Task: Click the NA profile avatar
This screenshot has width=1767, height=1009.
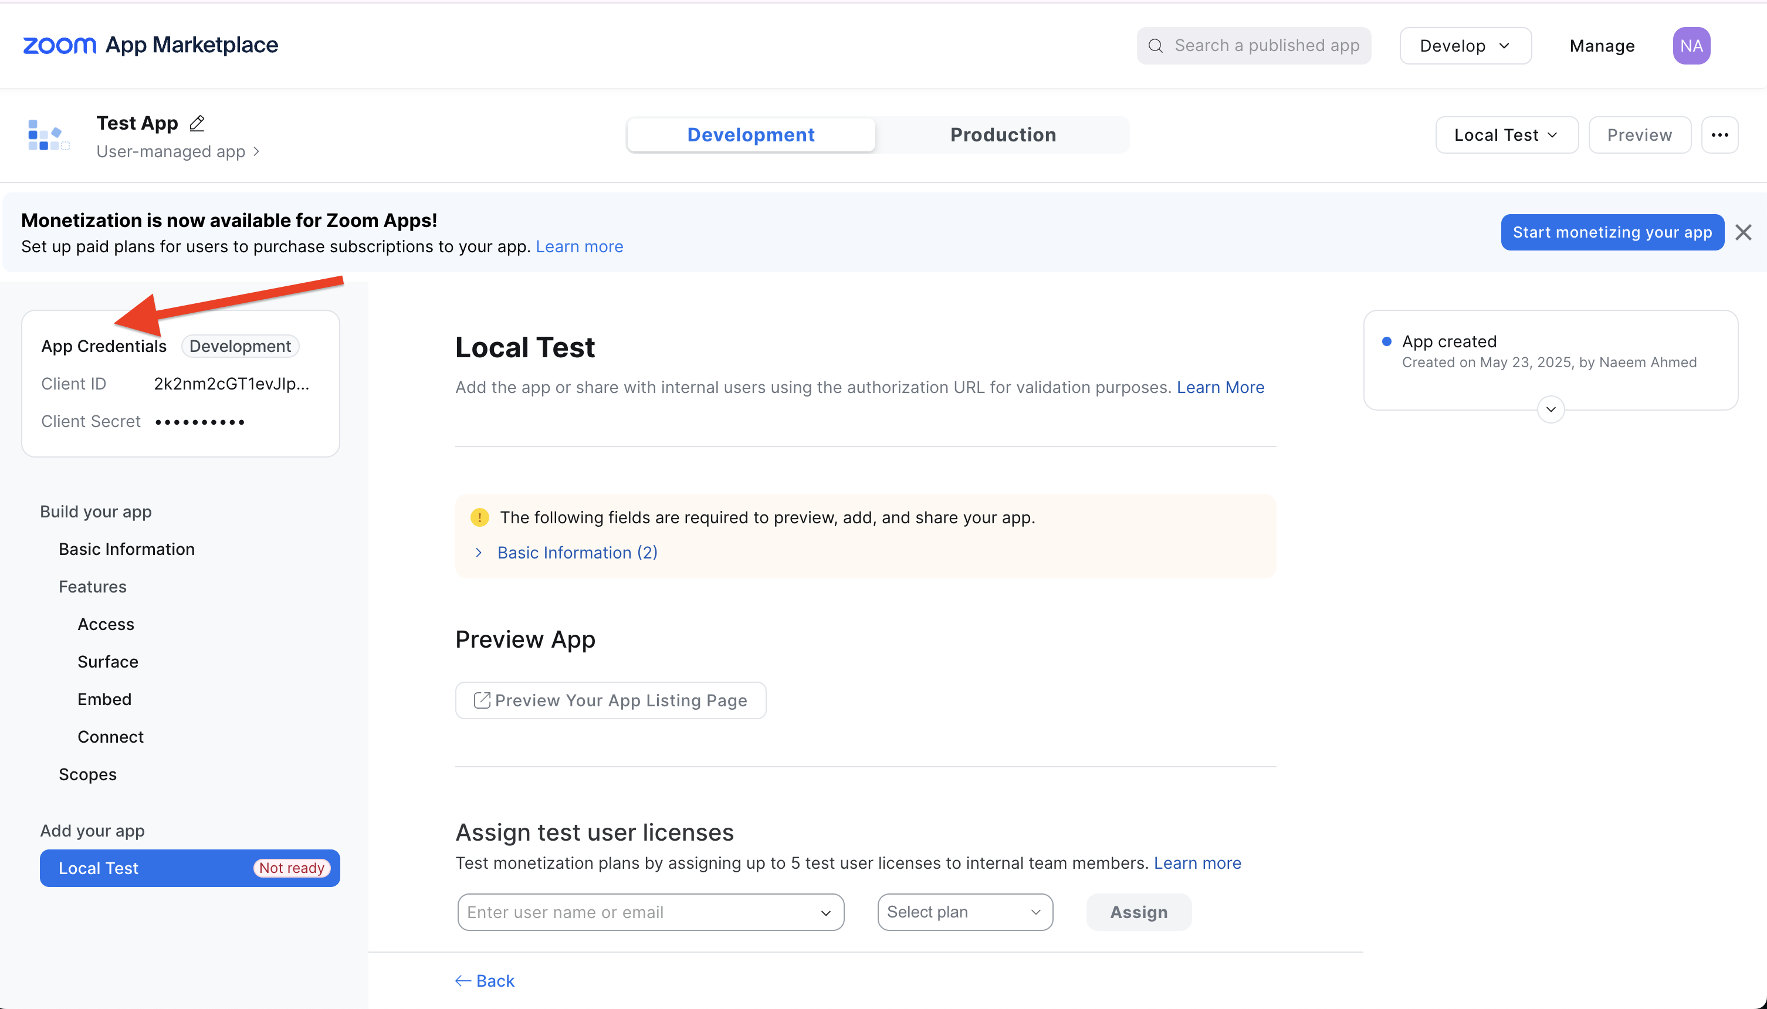Action: (x=1691, y=46)
